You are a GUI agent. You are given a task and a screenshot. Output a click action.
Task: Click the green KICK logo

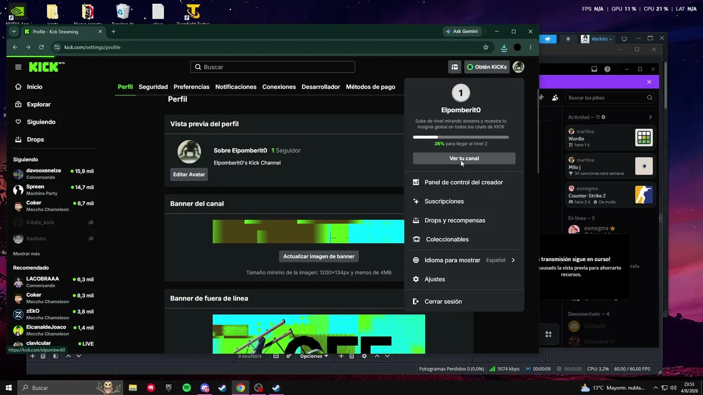click(46, 67)
